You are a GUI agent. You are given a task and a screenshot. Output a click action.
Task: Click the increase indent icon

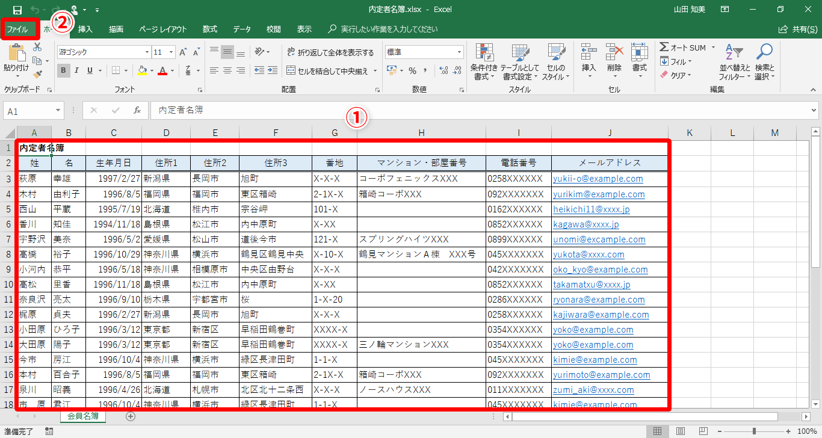[x=272, y=70]
